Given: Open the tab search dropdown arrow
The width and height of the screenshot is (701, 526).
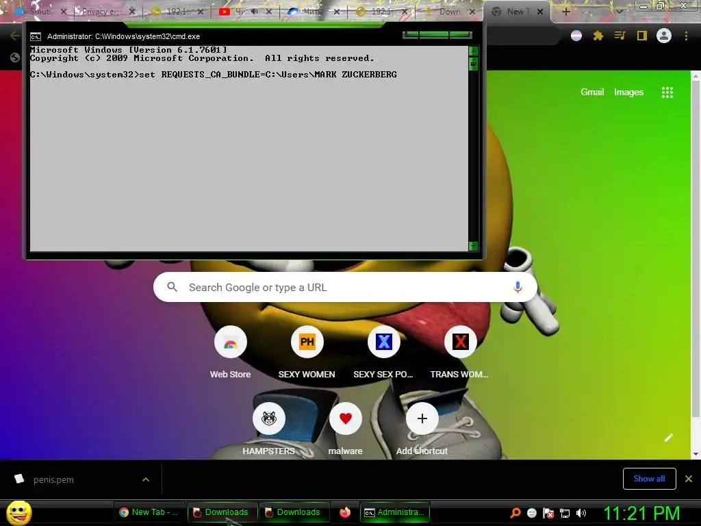Looking at the screenshot, I should (x=619, y=12).
